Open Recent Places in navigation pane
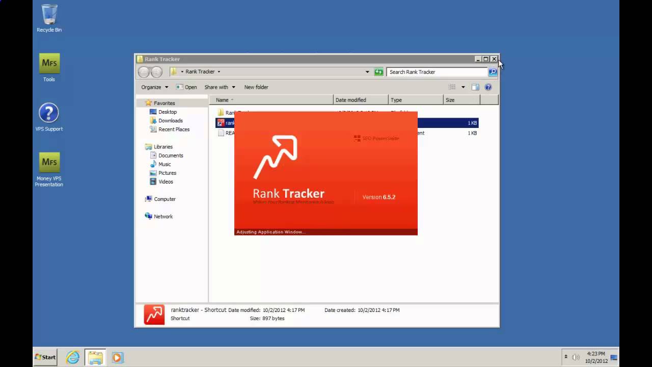The width and height of the screenshot is (652, 367). (x=170, y=129)
